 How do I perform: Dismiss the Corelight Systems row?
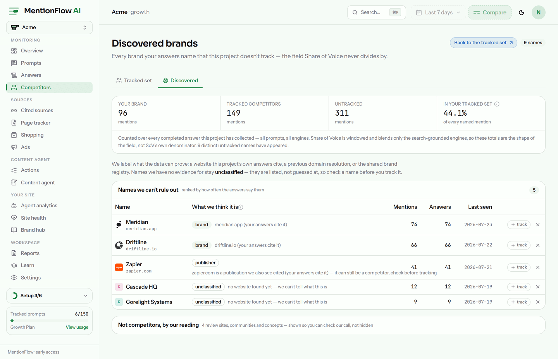538,302
